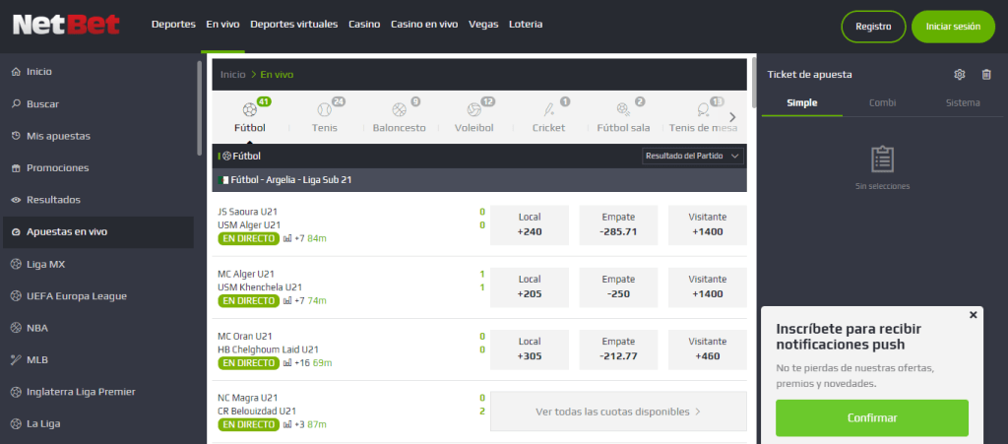Image resolution: width=1008 pixels, height=444 pixels.
Task: Open Loteria in top navigation
Action: [x=526, y=25]
